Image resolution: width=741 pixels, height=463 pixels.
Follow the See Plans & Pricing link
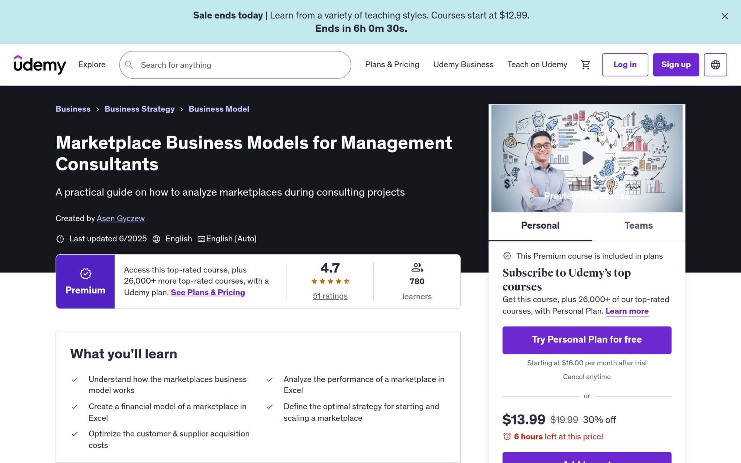[208, 292]
